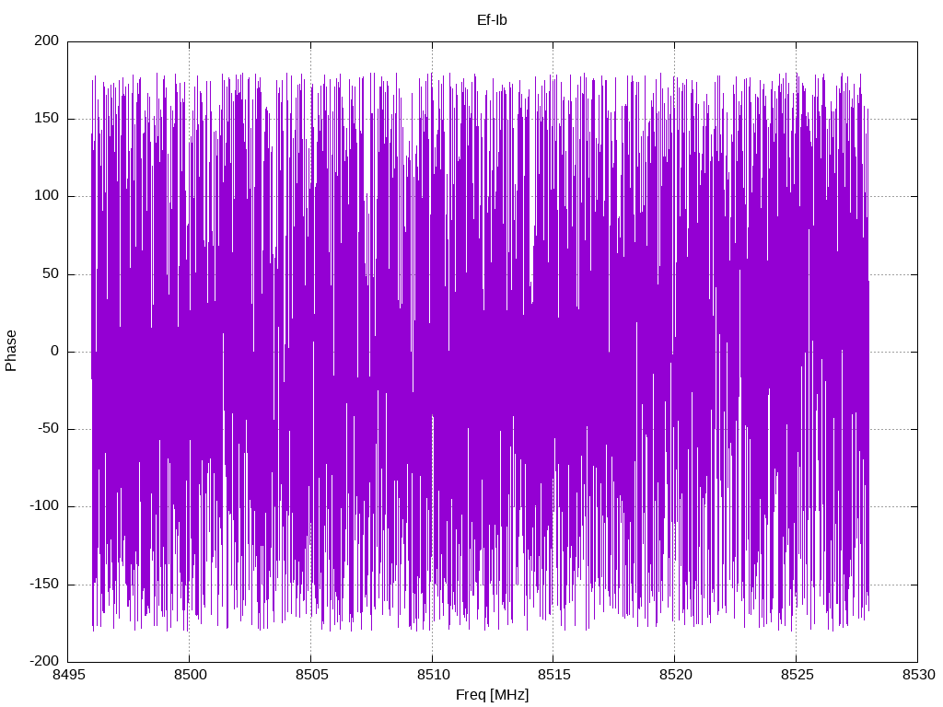The height and width of the screenshot is (707, 943).
Task: Click the 8495 x-axis tick label
Action: tap(68, 675)
